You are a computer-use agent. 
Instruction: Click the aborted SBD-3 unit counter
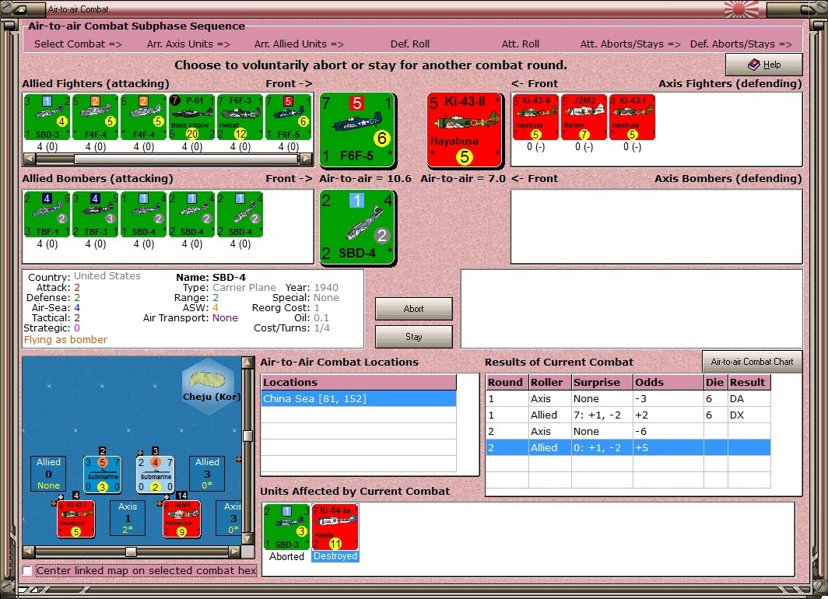click(x=286, y=527)
